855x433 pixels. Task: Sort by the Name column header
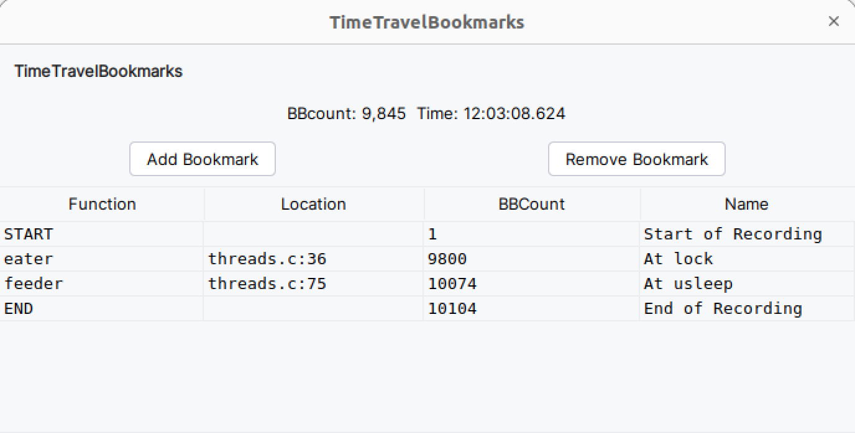pos(747,204)
